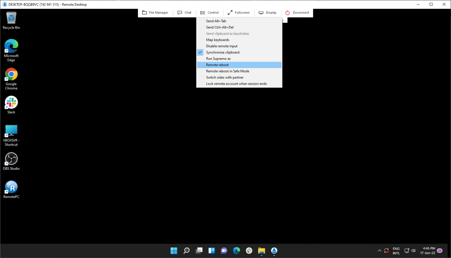Click Remote reboot menu item
The height and width of the screenshot is (258, 451).
[239, 65]
